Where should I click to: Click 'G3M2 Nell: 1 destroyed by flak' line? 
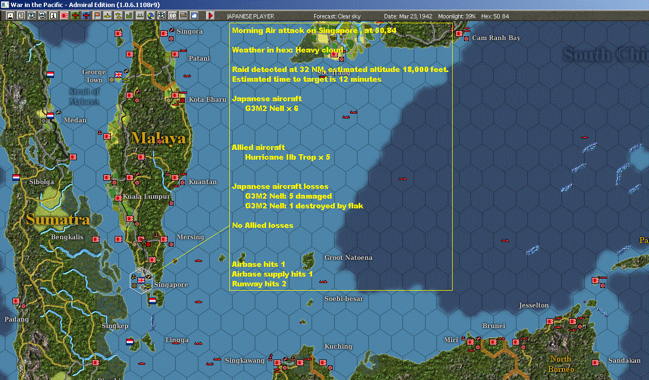(x=304, y=206)
